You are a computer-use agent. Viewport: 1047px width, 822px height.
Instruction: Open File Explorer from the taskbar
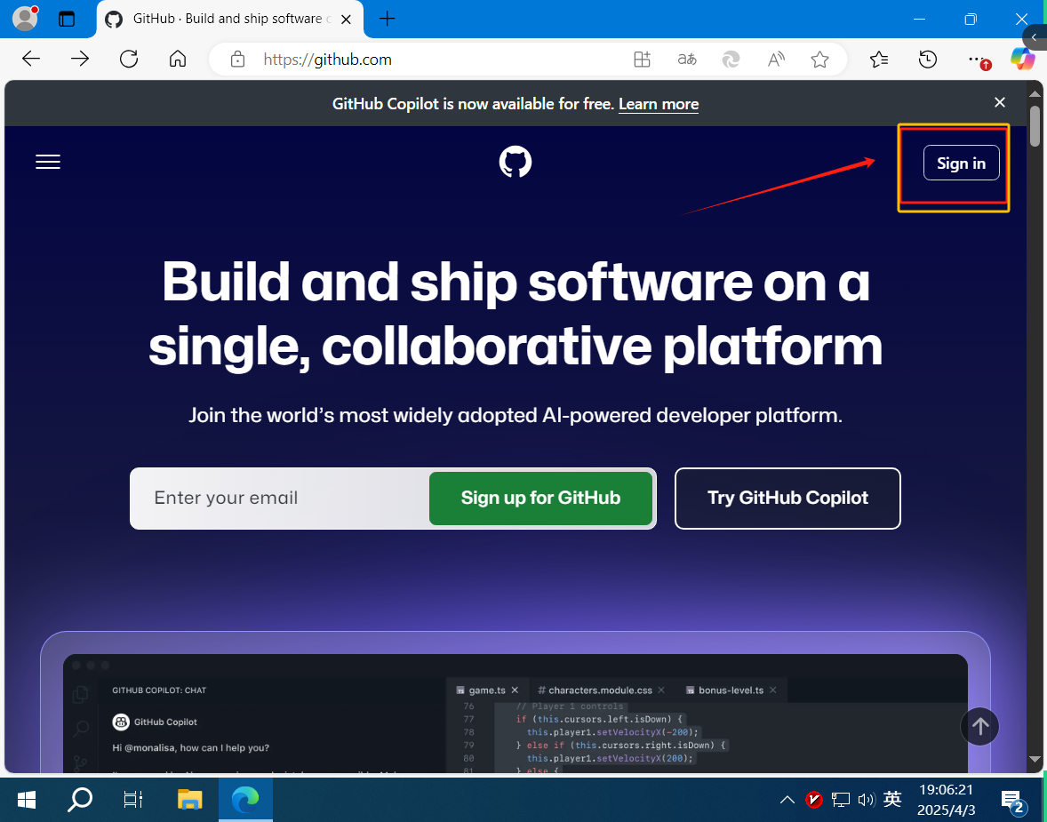(x=189, y=800)
